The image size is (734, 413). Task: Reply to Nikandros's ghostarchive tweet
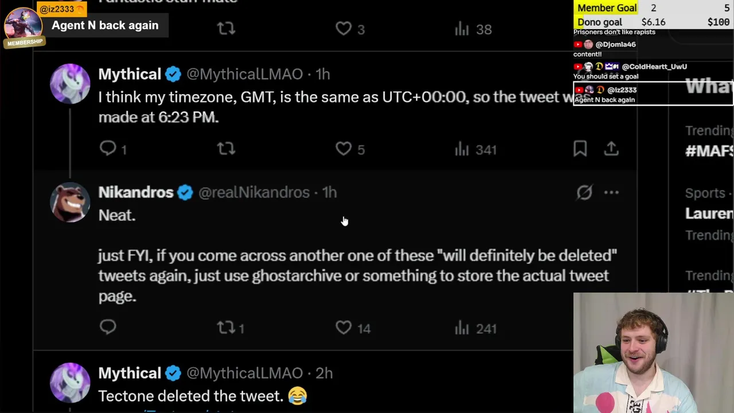click(108, 327)
